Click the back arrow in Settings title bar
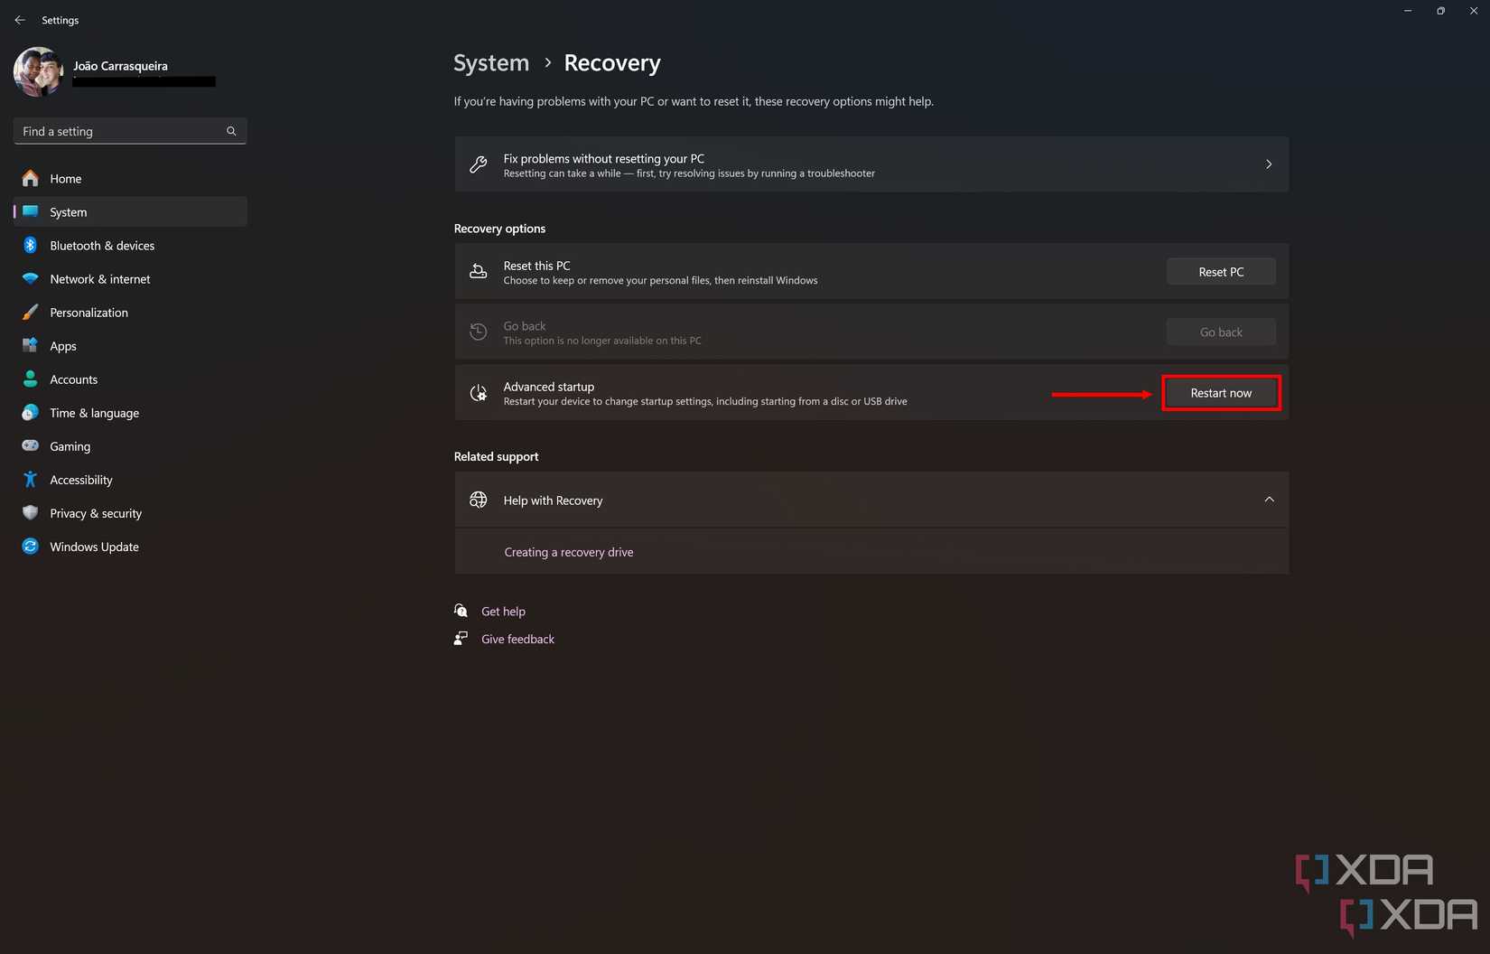Viewport: 1490px width, 954px height. coord(20,20)
